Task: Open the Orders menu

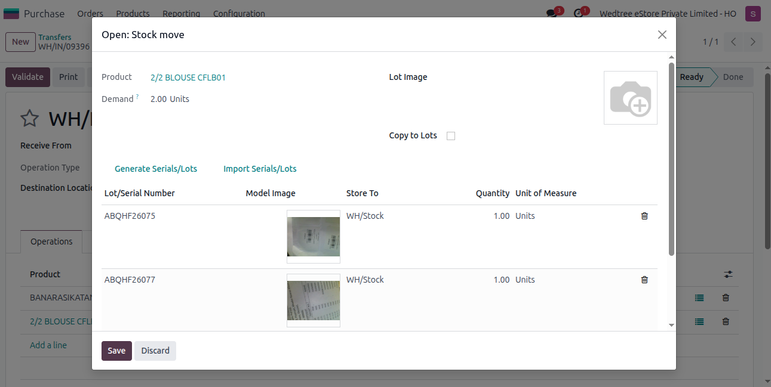Action: [x=90, y=13]
